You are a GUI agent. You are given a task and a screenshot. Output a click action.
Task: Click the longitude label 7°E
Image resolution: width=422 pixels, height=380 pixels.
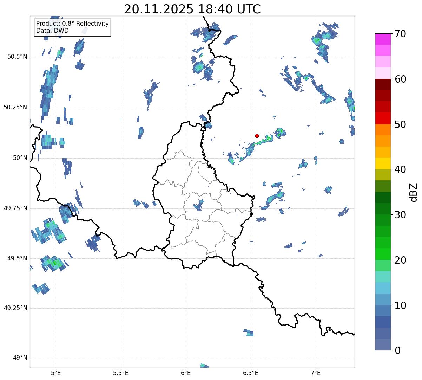316,373
